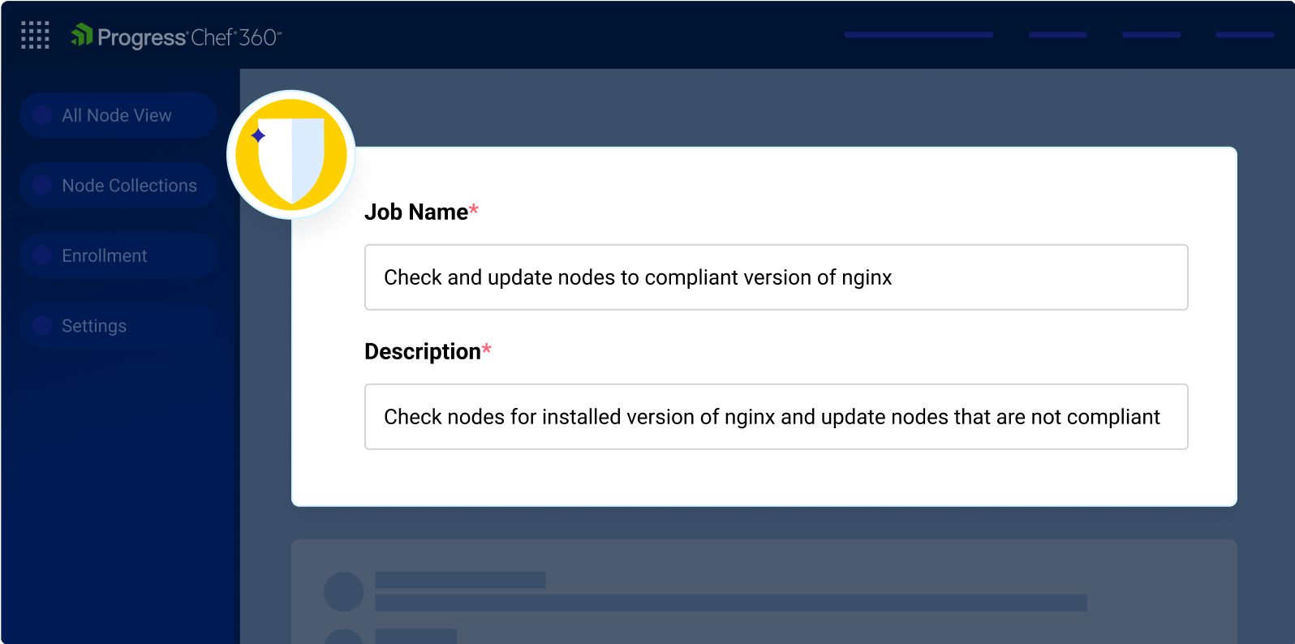Click the Job Name field label
The height and width of the screenshot is (644, 1295).
tap(416, 213)
